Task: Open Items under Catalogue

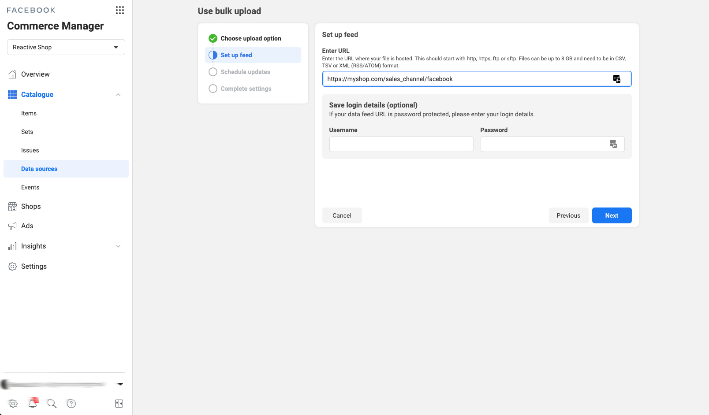Action: (x=29, y=113)
